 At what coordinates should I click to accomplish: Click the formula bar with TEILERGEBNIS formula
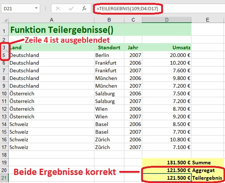point(157,8)
